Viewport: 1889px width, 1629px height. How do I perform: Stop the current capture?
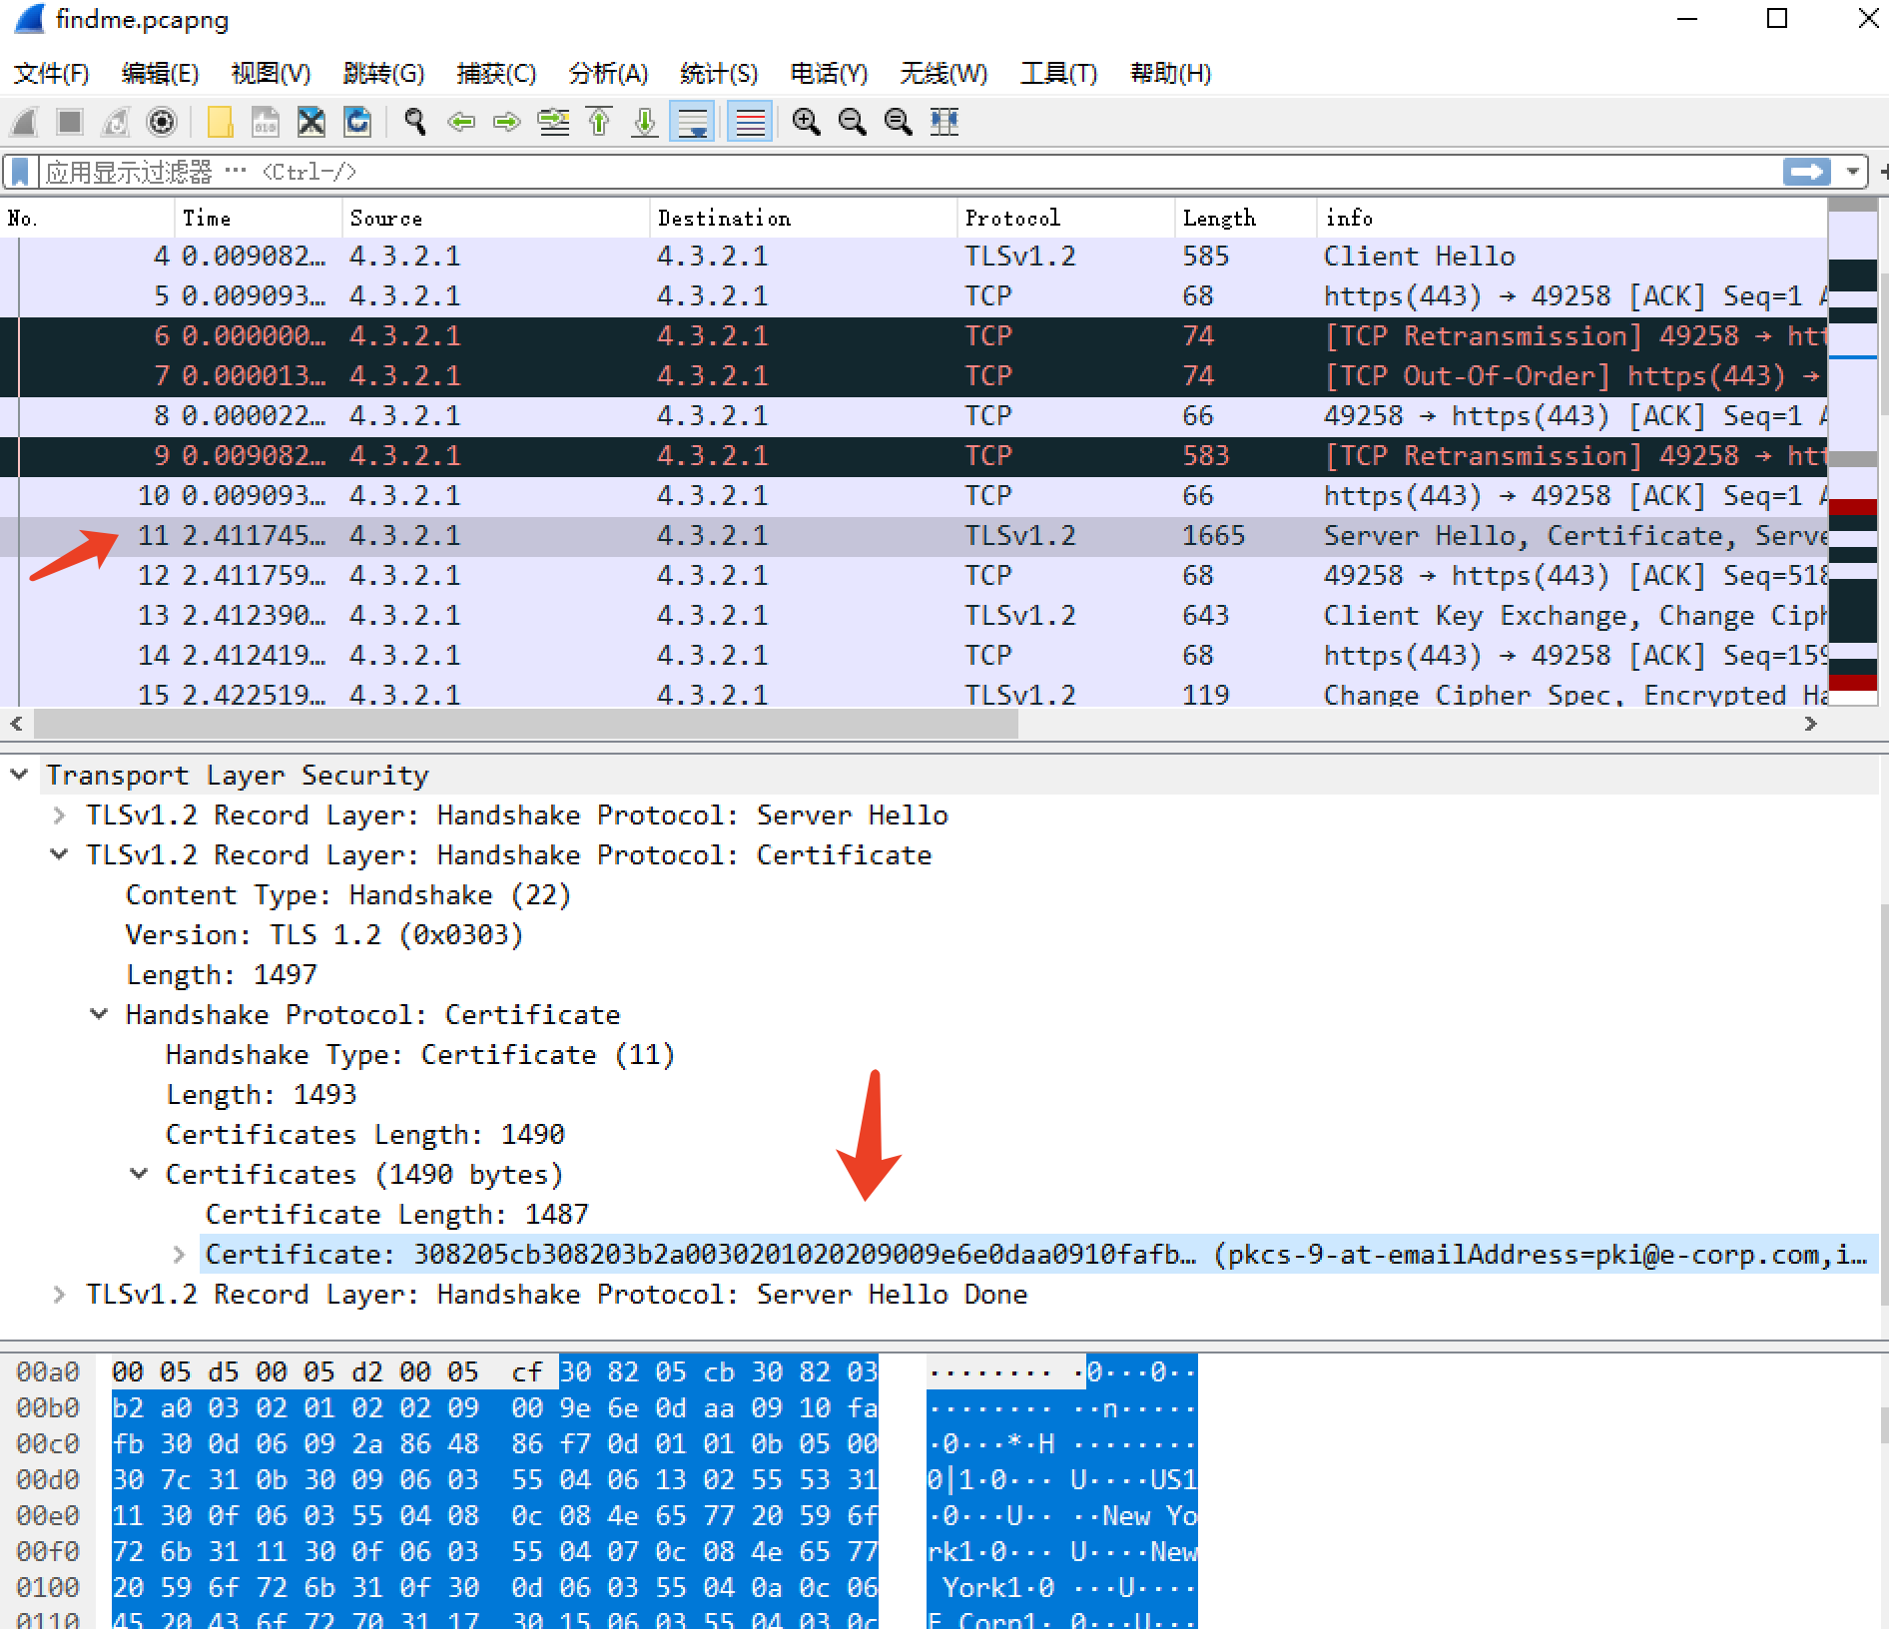[70, 122]
